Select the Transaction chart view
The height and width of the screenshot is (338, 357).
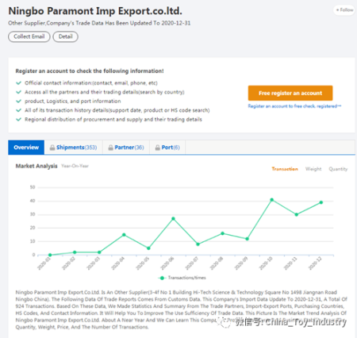coord(285,169)
